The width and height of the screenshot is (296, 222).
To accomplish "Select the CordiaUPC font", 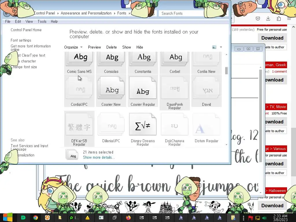I will [x=79, y=91].
